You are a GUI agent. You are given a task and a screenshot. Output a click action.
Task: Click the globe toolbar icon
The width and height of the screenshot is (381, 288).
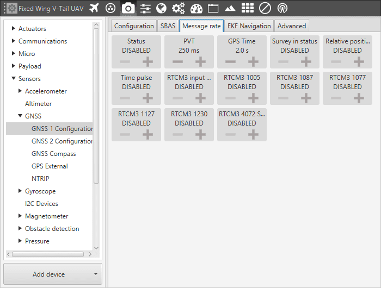tap(161, 8)
